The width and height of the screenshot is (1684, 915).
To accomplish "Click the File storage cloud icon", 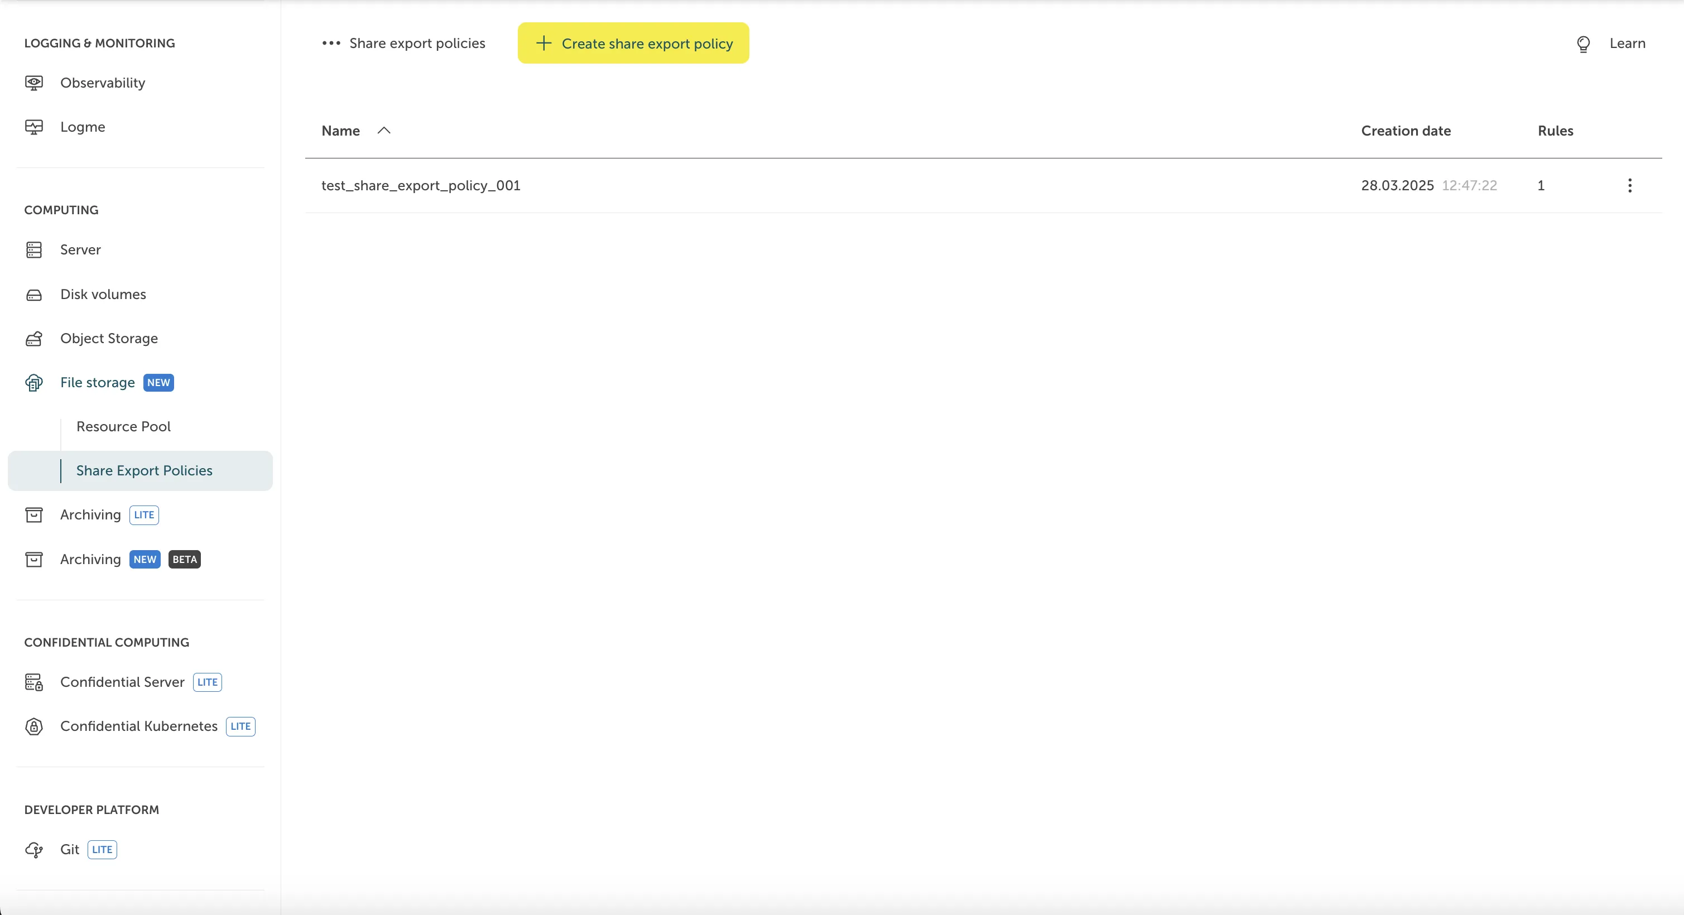I will (x=34, y=383).
